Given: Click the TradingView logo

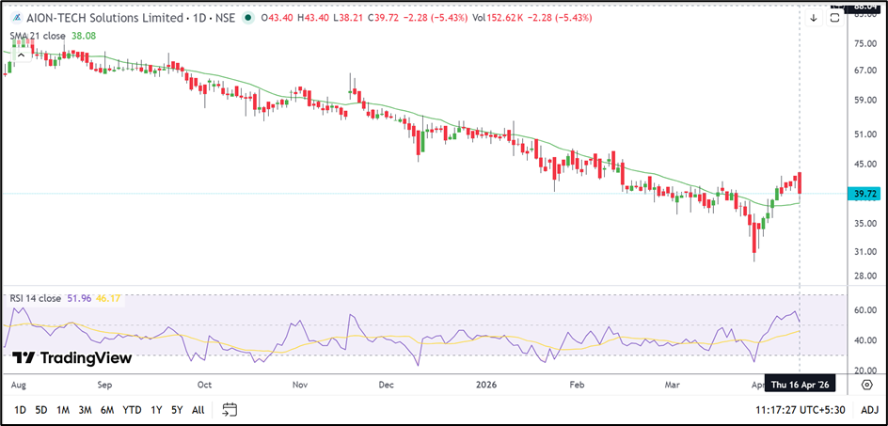Looking at the screenshot, I should [x=71, y=357].
